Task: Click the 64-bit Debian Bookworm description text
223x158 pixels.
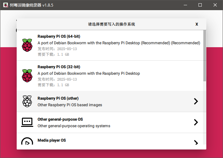Action: tap(119, 43)
